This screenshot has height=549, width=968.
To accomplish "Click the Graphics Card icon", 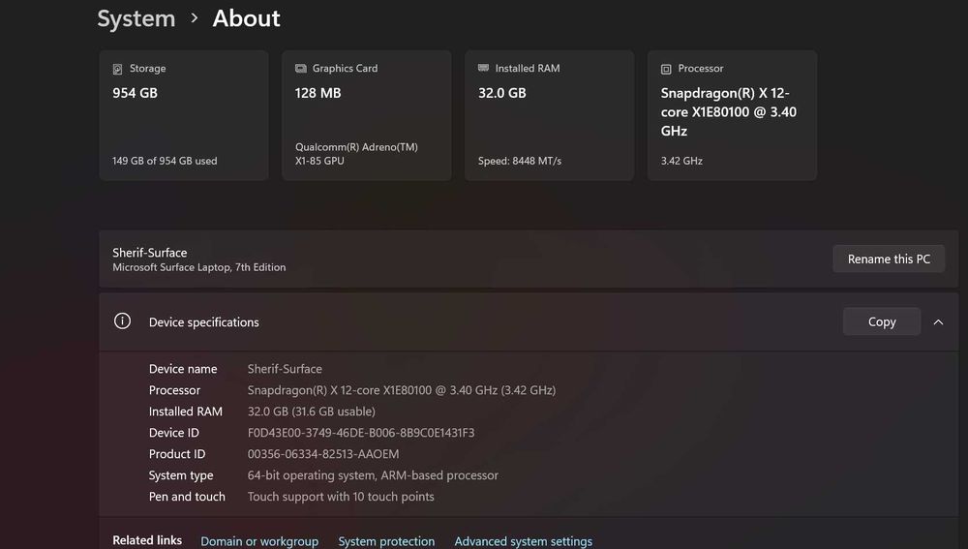I will point(300,69).
